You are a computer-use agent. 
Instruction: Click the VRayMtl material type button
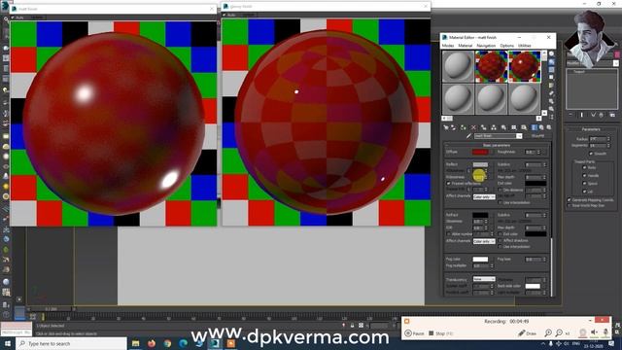(x=537, y=136)
